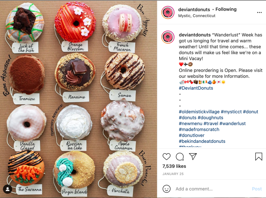Open the #wanderlust hashtag

(232, 124)
